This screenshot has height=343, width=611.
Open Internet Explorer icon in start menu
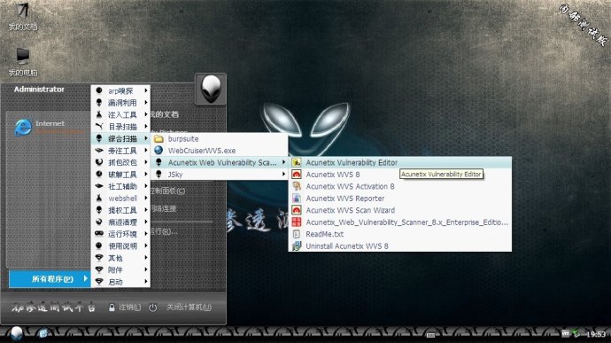[23, 128]
